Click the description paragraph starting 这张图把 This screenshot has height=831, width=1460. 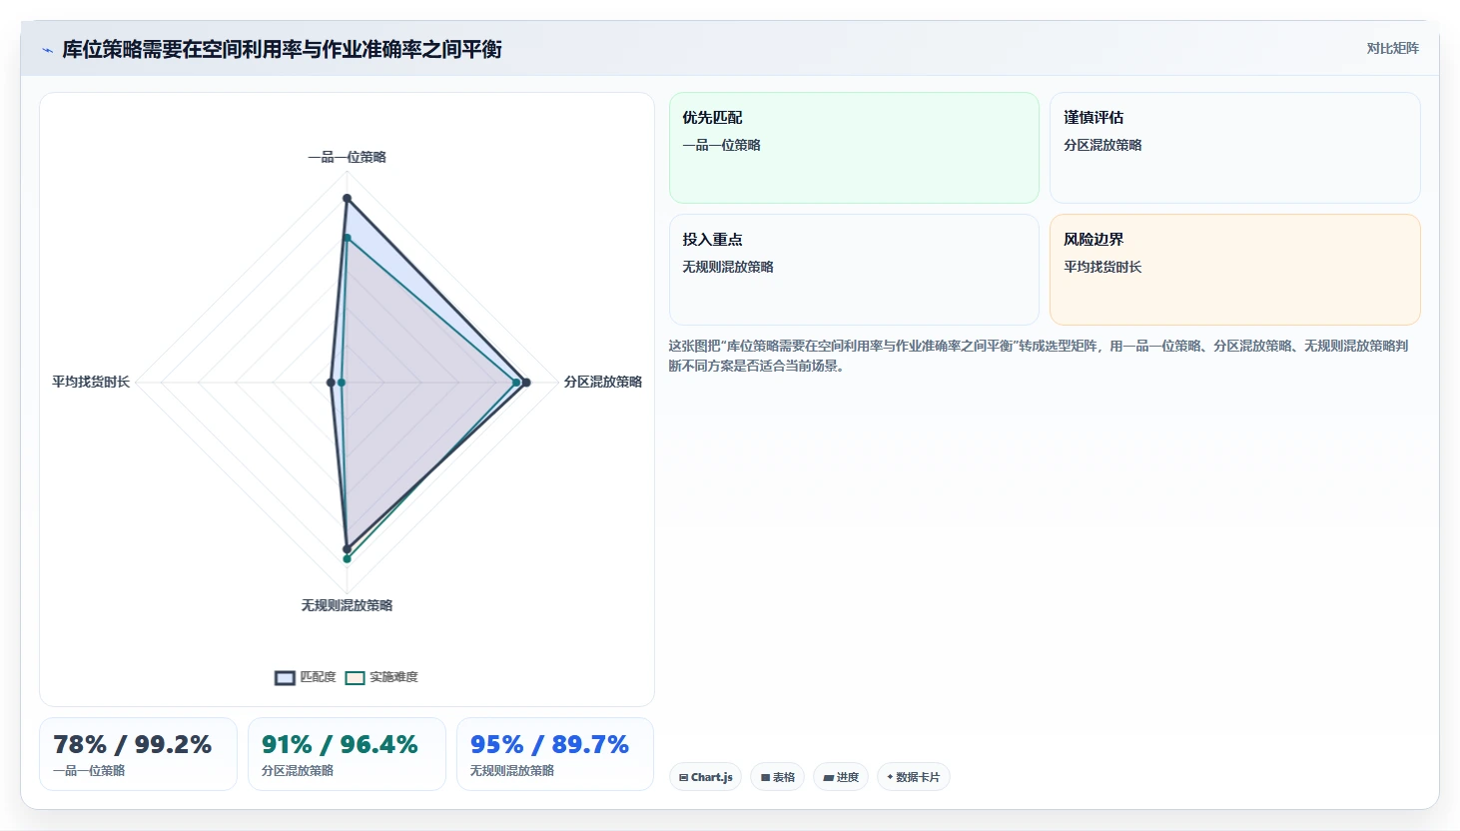pos(1039,356)
